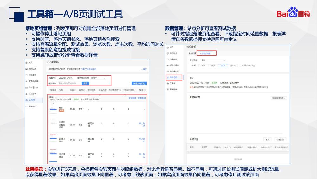This screenshot has height=179, width=317.
Task: Click the 查看数据 link for the 测试 group
Action: [142, 98]
